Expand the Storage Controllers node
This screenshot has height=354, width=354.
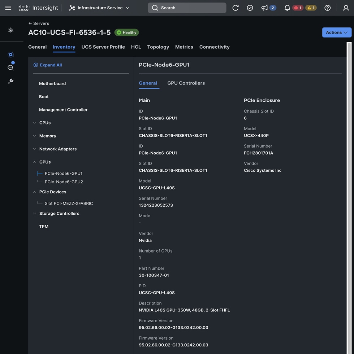click(x=35, y=214)
